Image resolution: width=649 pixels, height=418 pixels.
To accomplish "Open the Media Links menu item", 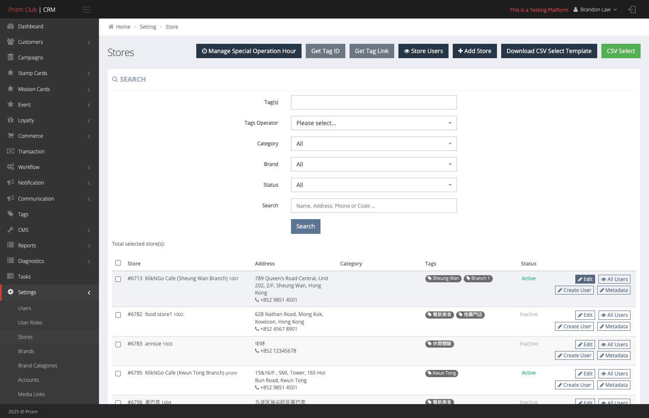I will click(49, 394).
